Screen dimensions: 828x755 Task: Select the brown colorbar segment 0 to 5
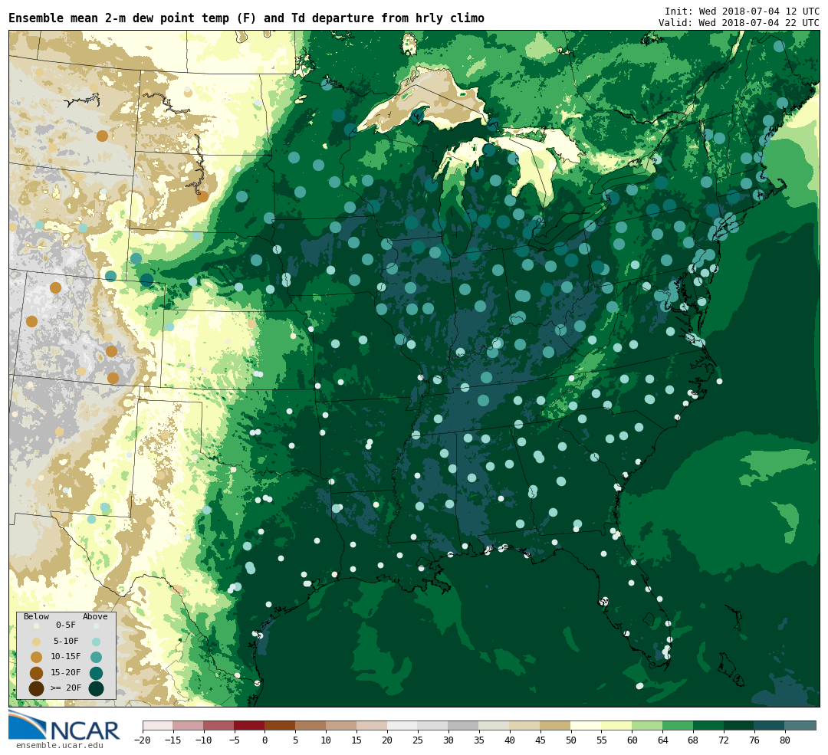[281, 725]
